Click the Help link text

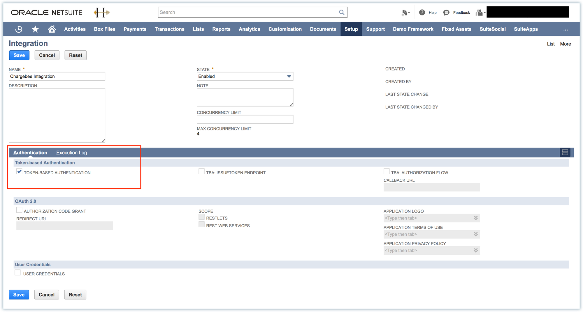[433, 13]
